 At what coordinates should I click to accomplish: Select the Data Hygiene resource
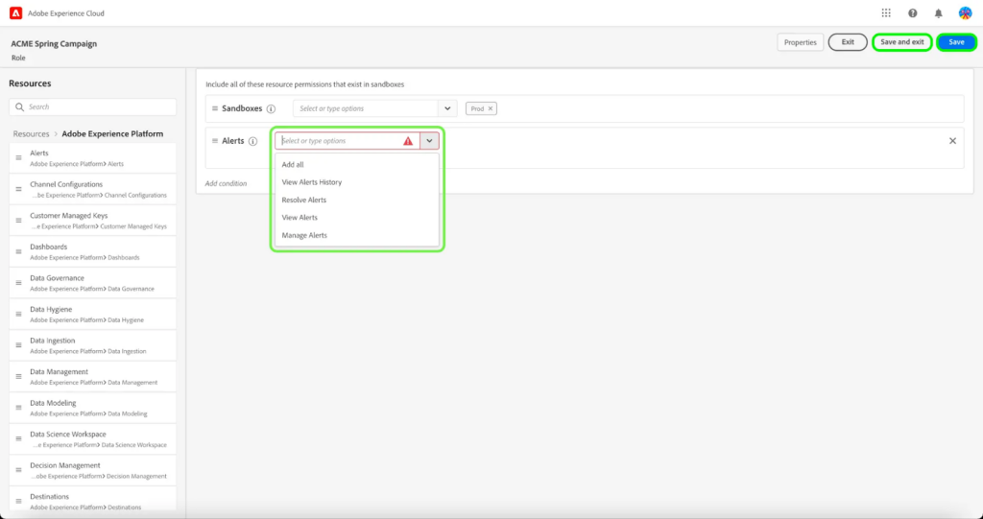[x=93, y=314]
